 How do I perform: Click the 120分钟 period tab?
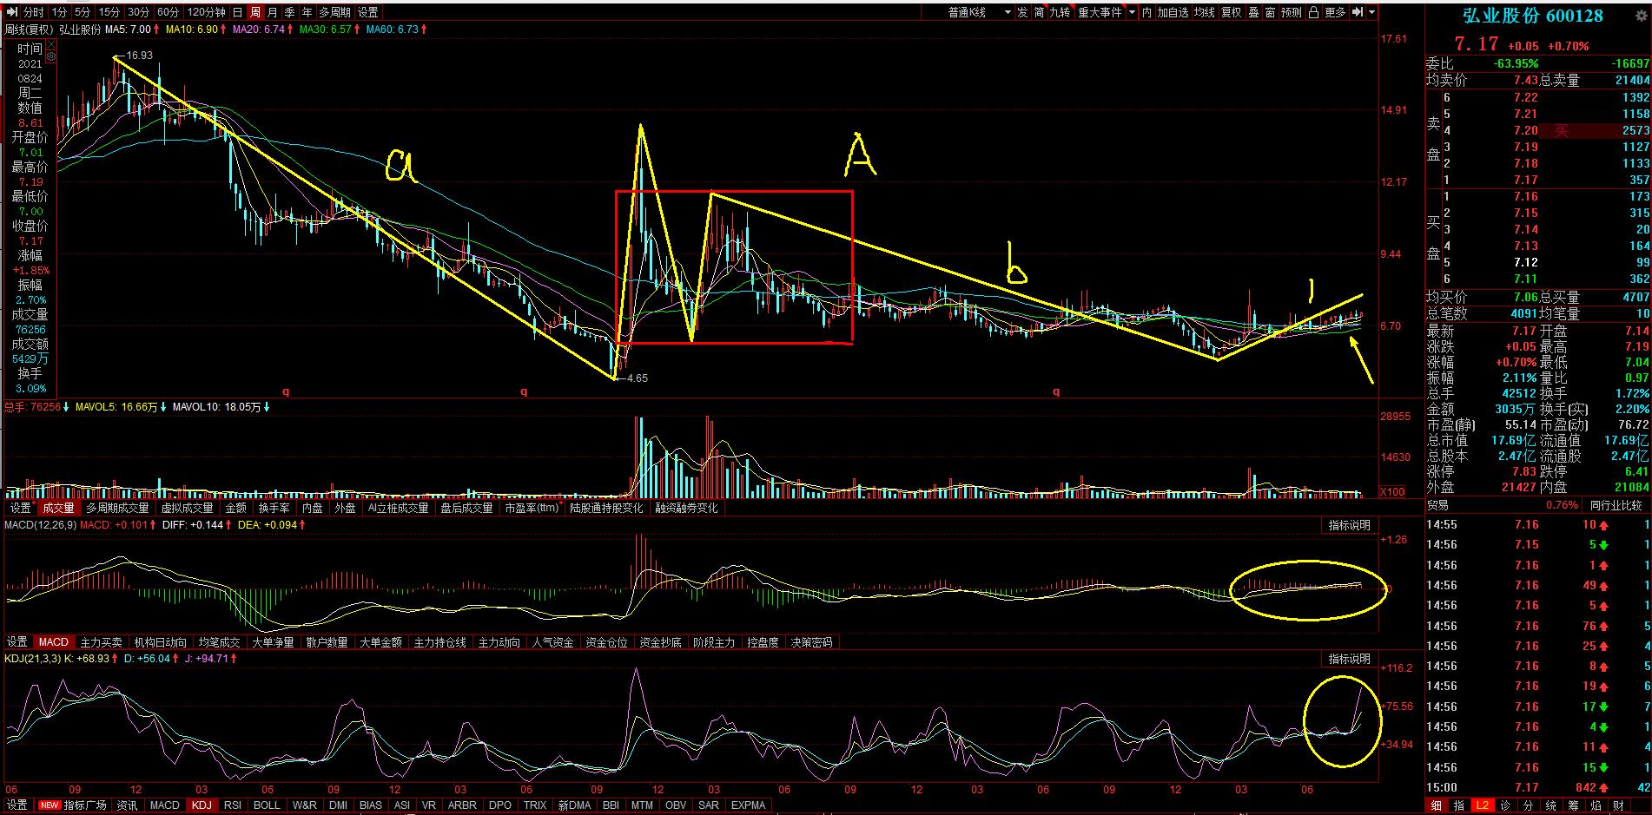tap(206, 12)
